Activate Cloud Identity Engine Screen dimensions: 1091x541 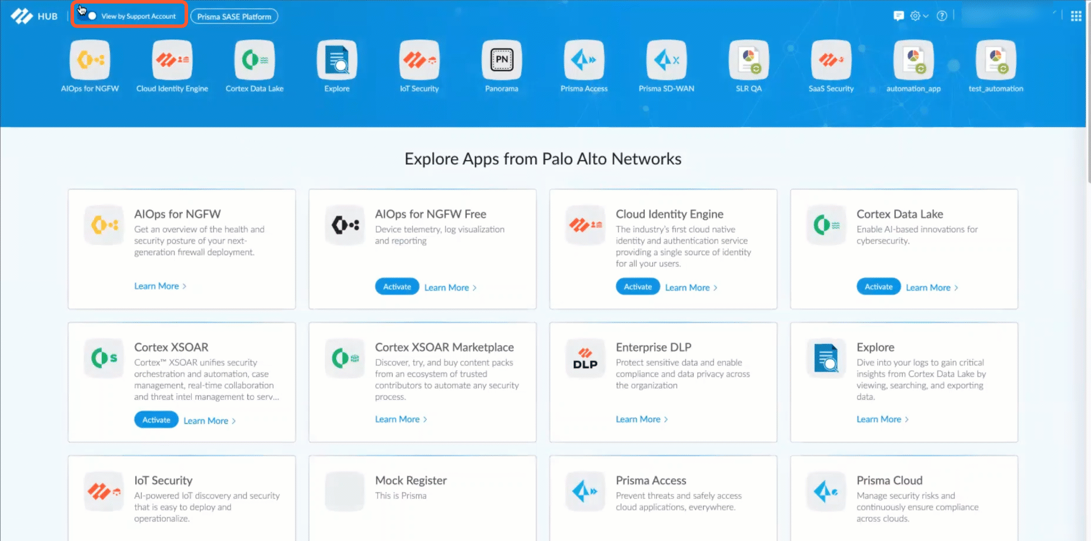point(638,287)
